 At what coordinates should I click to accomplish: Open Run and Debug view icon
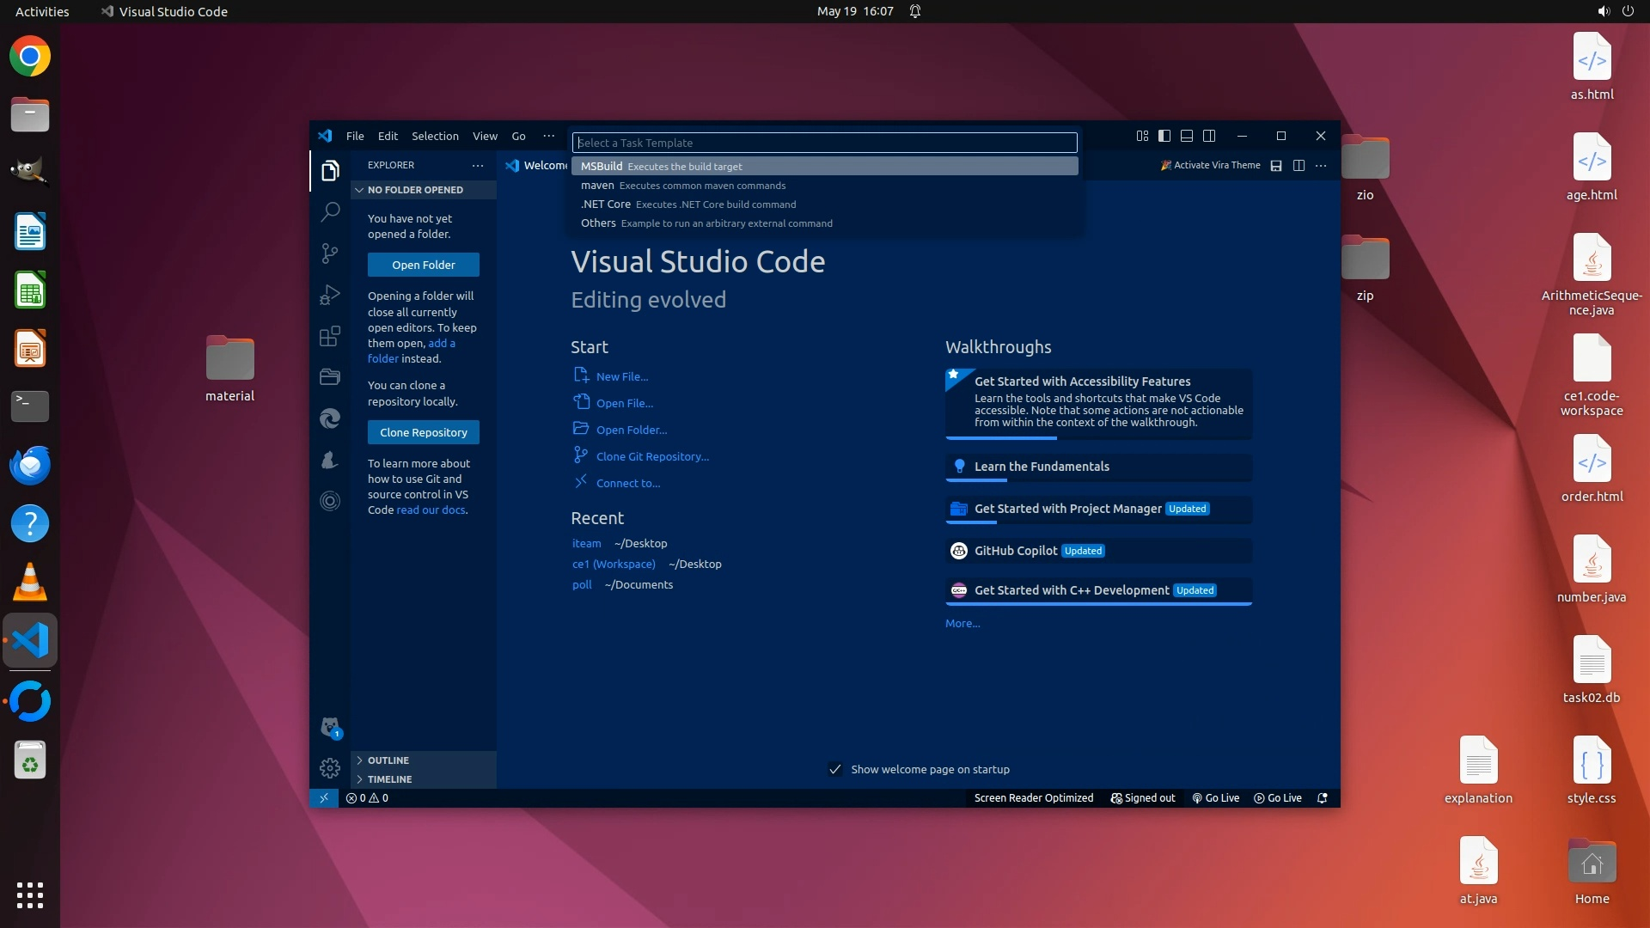click(x=330, y=295)
